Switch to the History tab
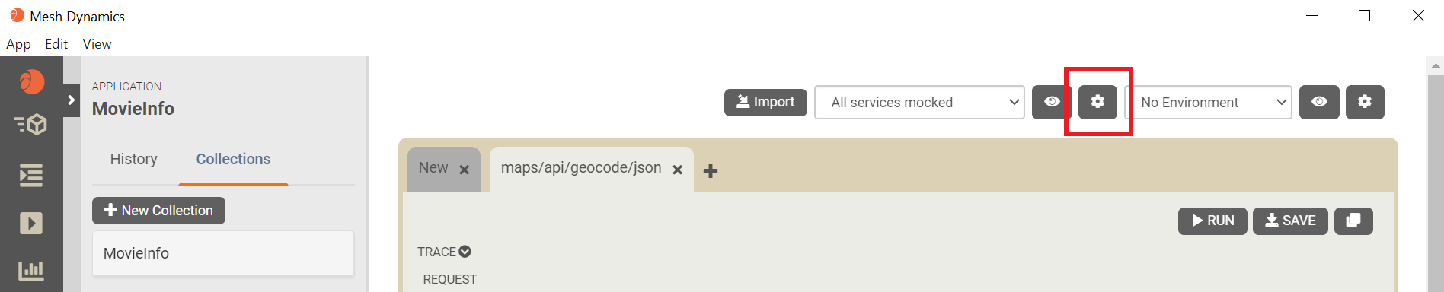 tap(134, 159)
